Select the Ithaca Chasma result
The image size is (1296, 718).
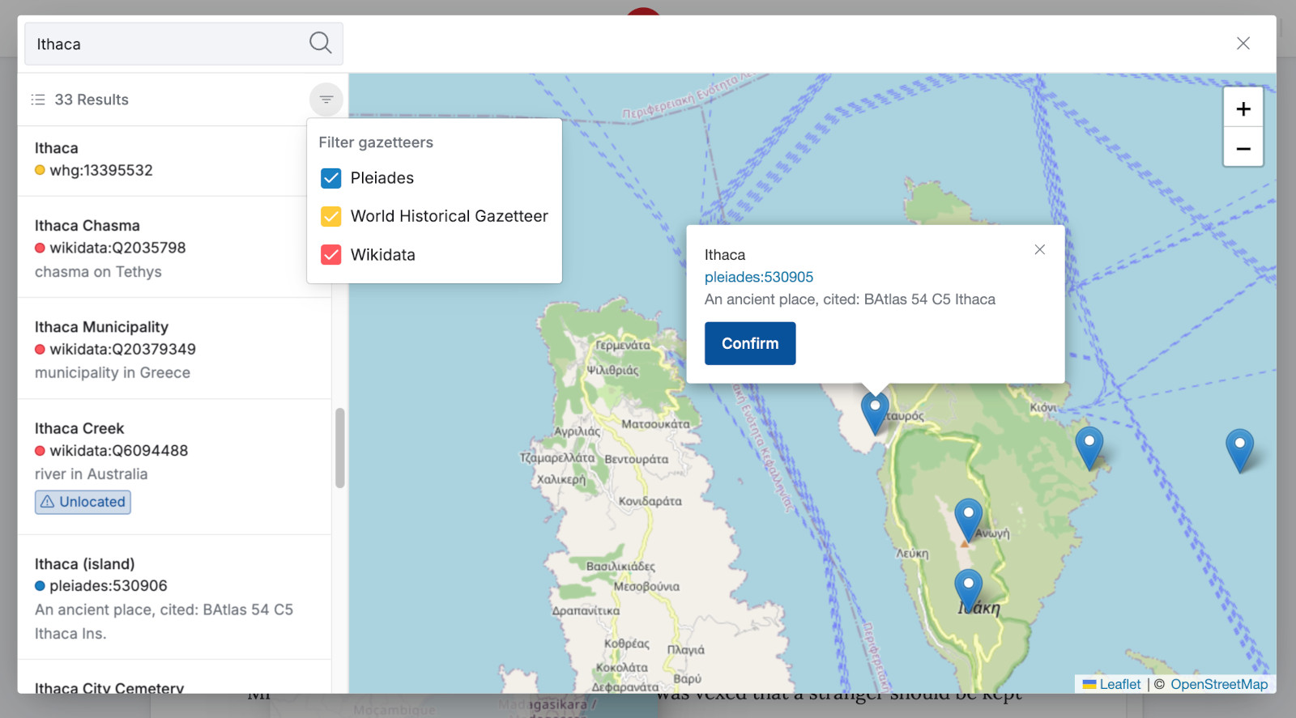[174, 248]
